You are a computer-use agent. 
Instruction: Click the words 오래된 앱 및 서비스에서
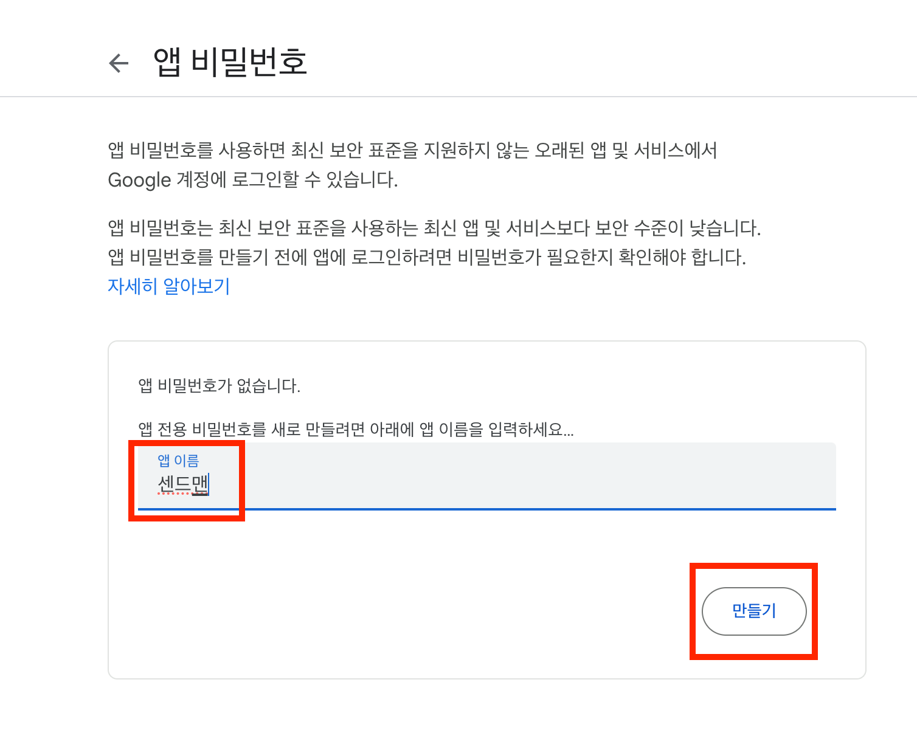click(626, 150)
